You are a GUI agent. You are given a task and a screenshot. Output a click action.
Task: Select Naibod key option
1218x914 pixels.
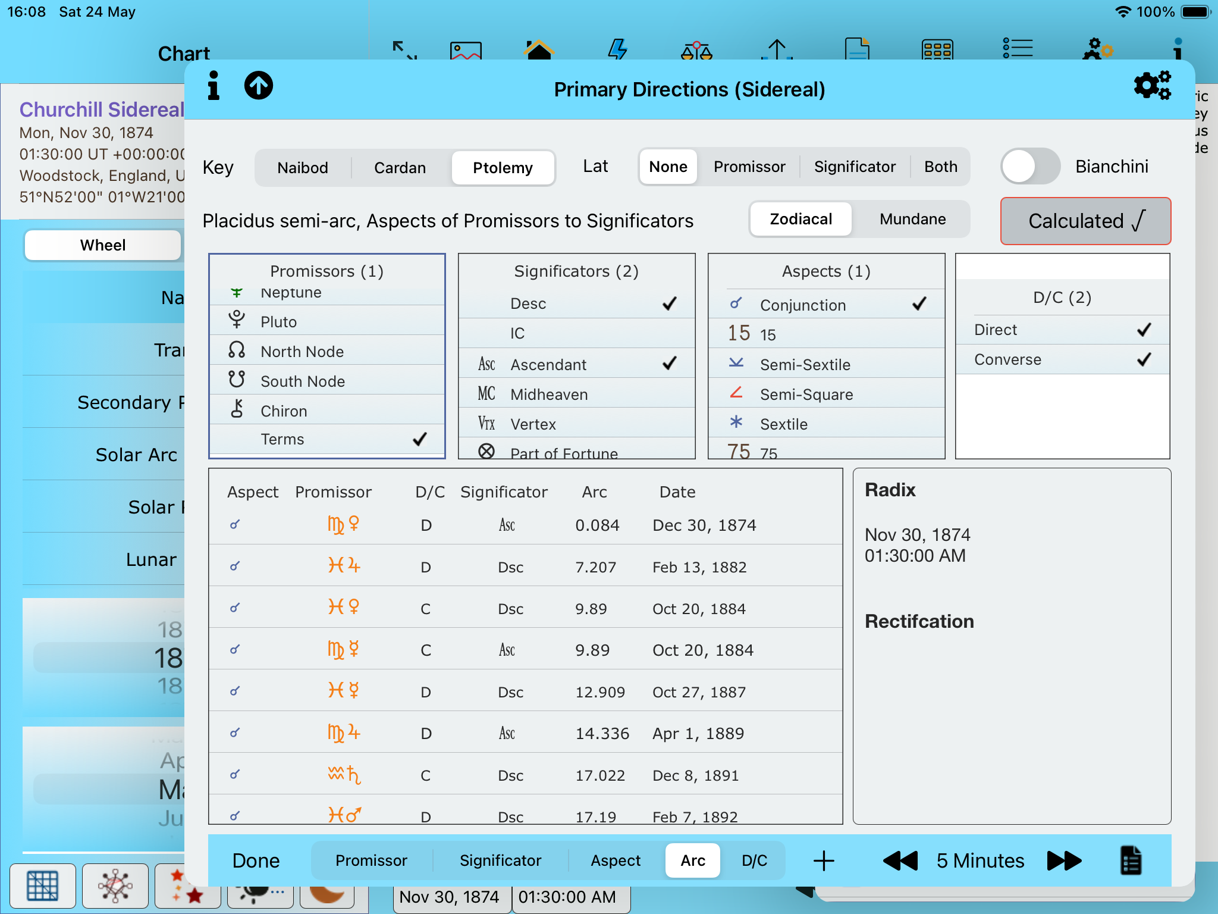coord(303,168)
